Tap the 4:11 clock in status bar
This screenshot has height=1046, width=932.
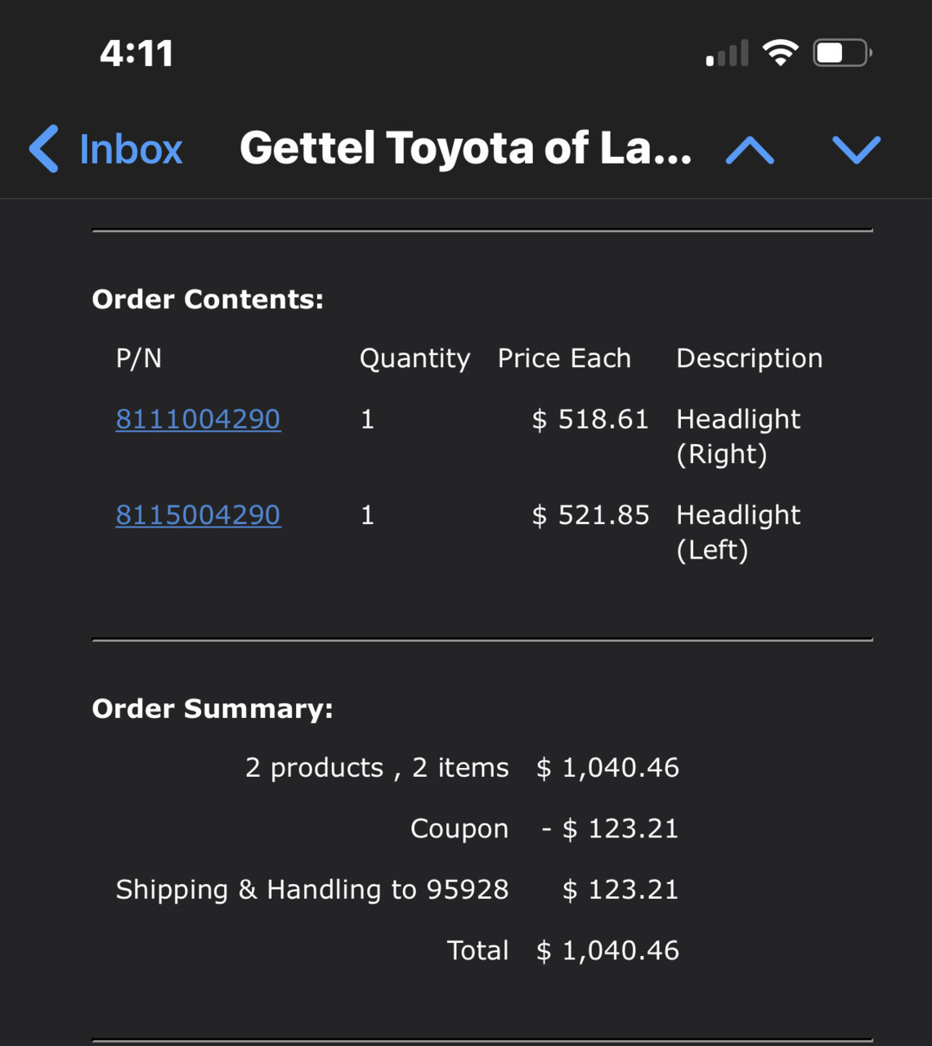coord(137,54)
